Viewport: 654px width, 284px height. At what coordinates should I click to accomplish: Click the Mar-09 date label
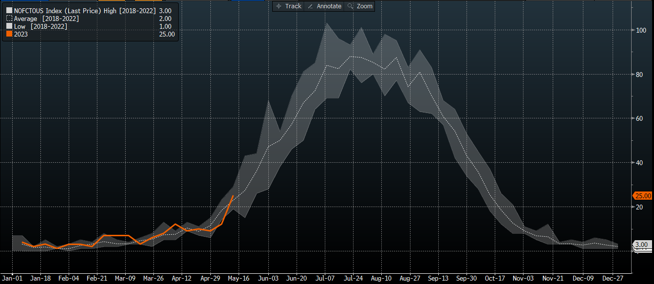(x=125, y=278)
